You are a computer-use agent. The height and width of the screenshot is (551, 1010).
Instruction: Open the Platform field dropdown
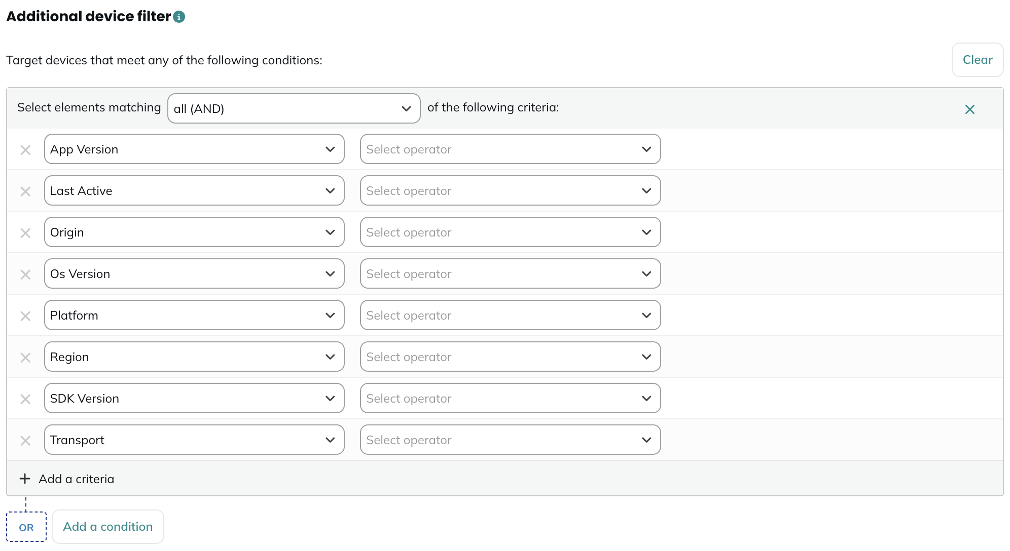[194, 315]
